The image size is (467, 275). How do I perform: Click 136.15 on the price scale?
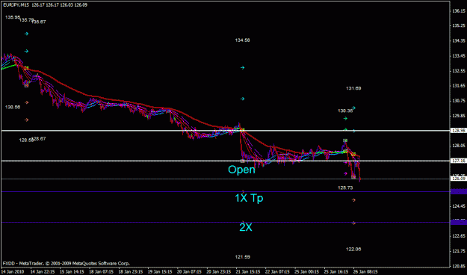(x=459, y=11)
